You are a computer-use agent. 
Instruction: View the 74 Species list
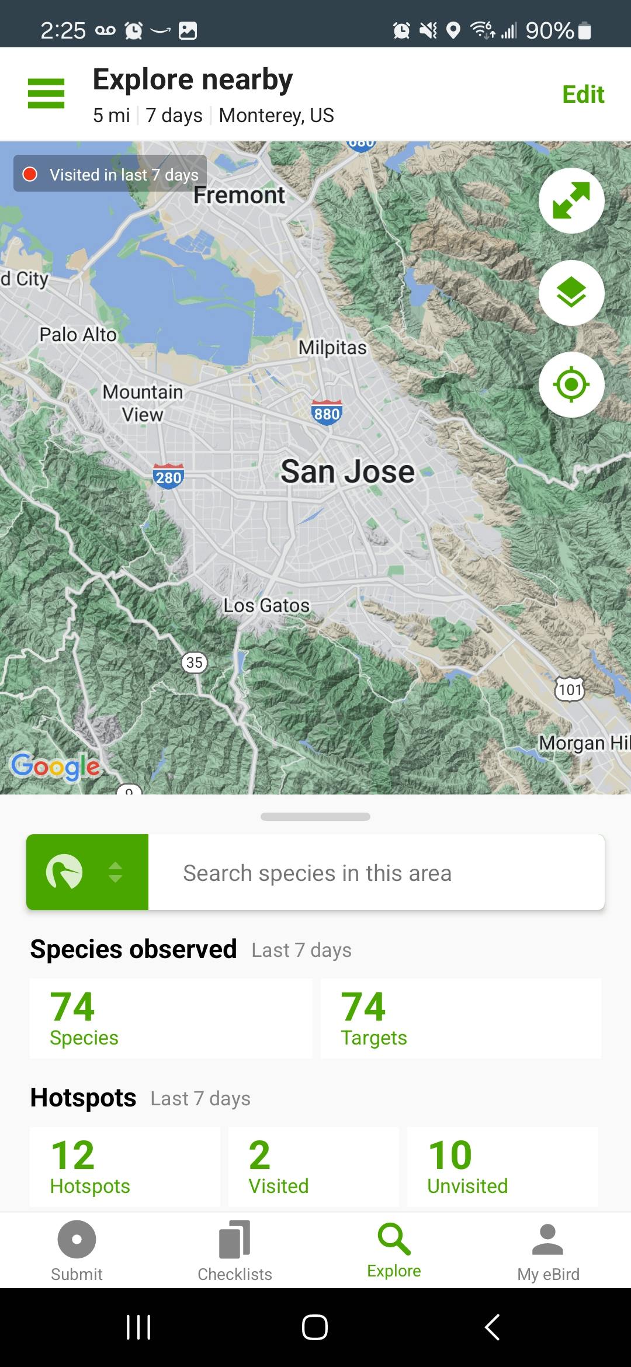171,1018
